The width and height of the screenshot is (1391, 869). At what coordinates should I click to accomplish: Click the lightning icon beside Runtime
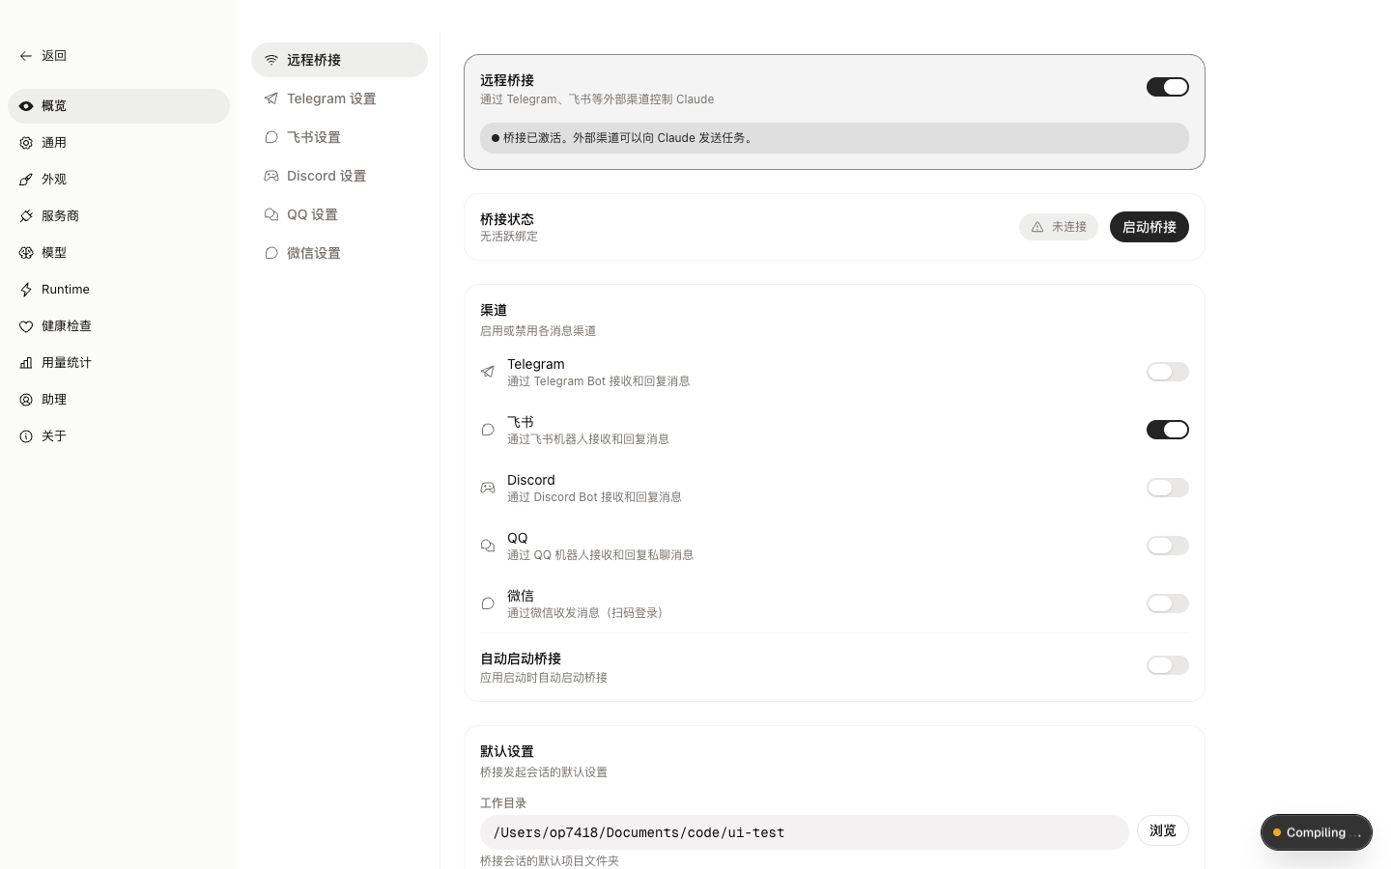point(26,290)
